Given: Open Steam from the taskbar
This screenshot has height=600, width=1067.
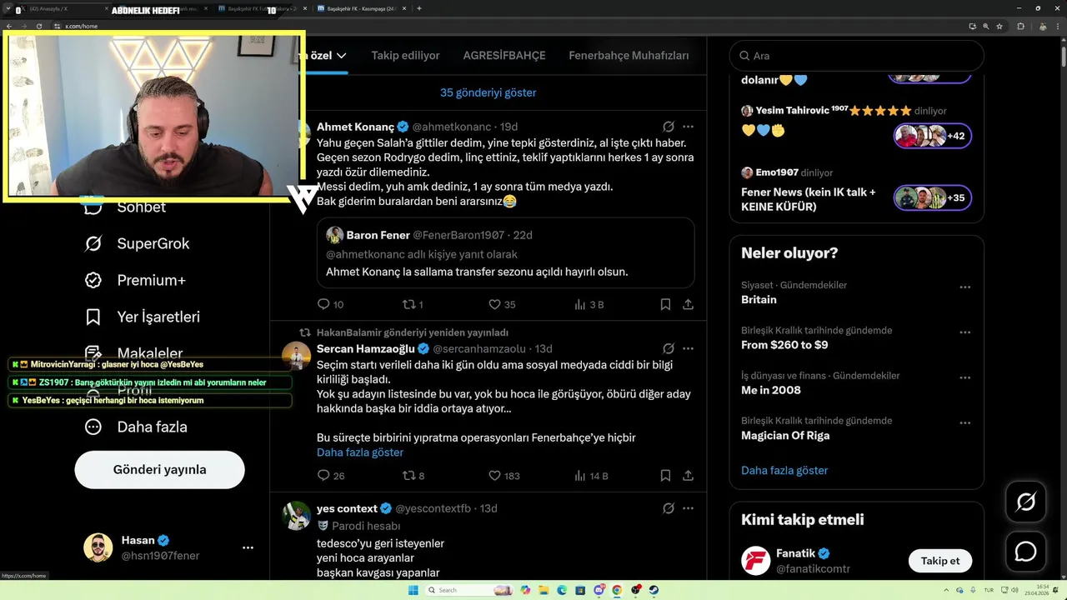Looking at the screenshot, I should 654,590.
